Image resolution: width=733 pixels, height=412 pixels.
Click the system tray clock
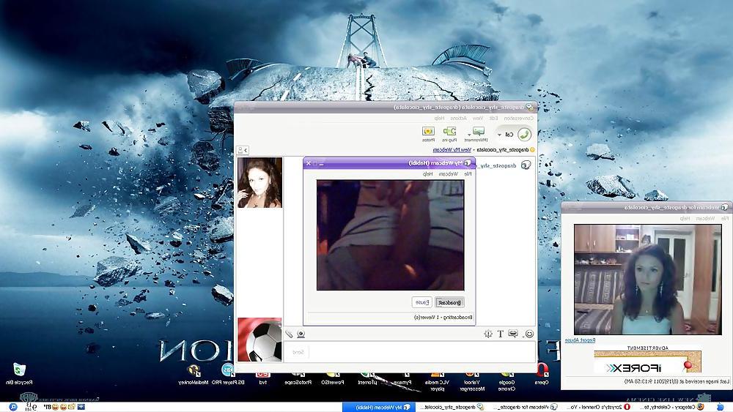[31, 407]
